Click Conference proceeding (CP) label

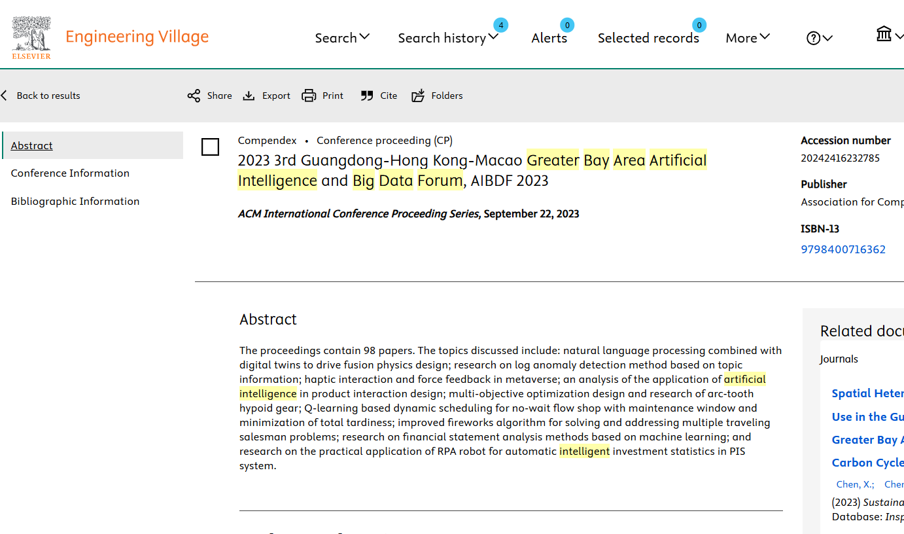click(385, 141)
